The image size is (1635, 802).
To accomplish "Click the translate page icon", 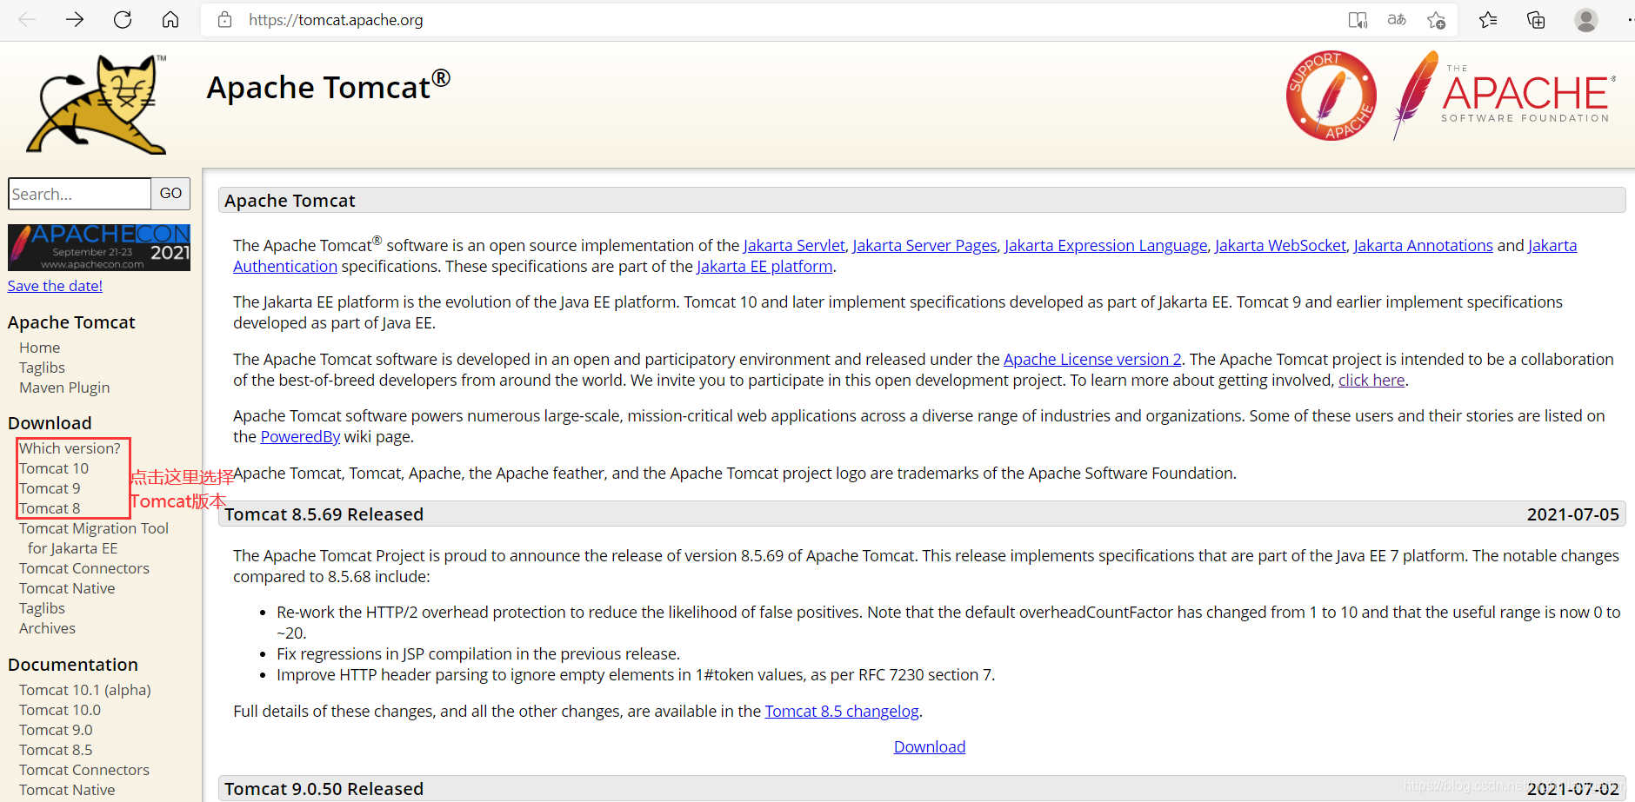I will click(x=1397, y=19).
